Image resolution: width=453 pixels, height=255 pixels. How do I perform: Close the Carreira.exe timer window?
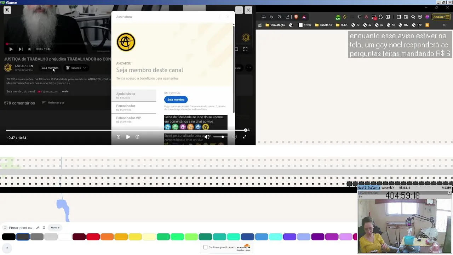point(449,193)
